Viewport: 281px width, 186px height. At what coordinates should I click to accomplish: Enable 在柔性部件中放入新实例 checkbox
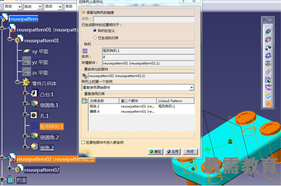pos(83,142)
